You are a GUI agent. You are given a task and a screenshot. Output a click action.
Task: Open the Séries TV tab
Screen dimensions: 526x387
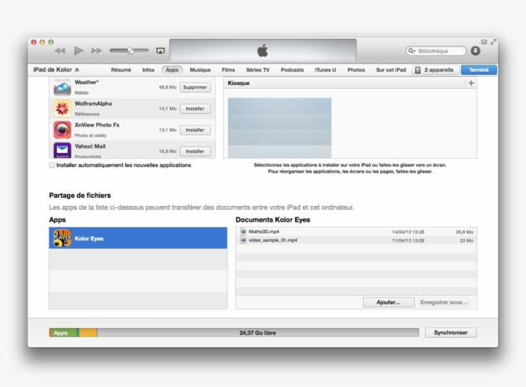tap(258, 70)
